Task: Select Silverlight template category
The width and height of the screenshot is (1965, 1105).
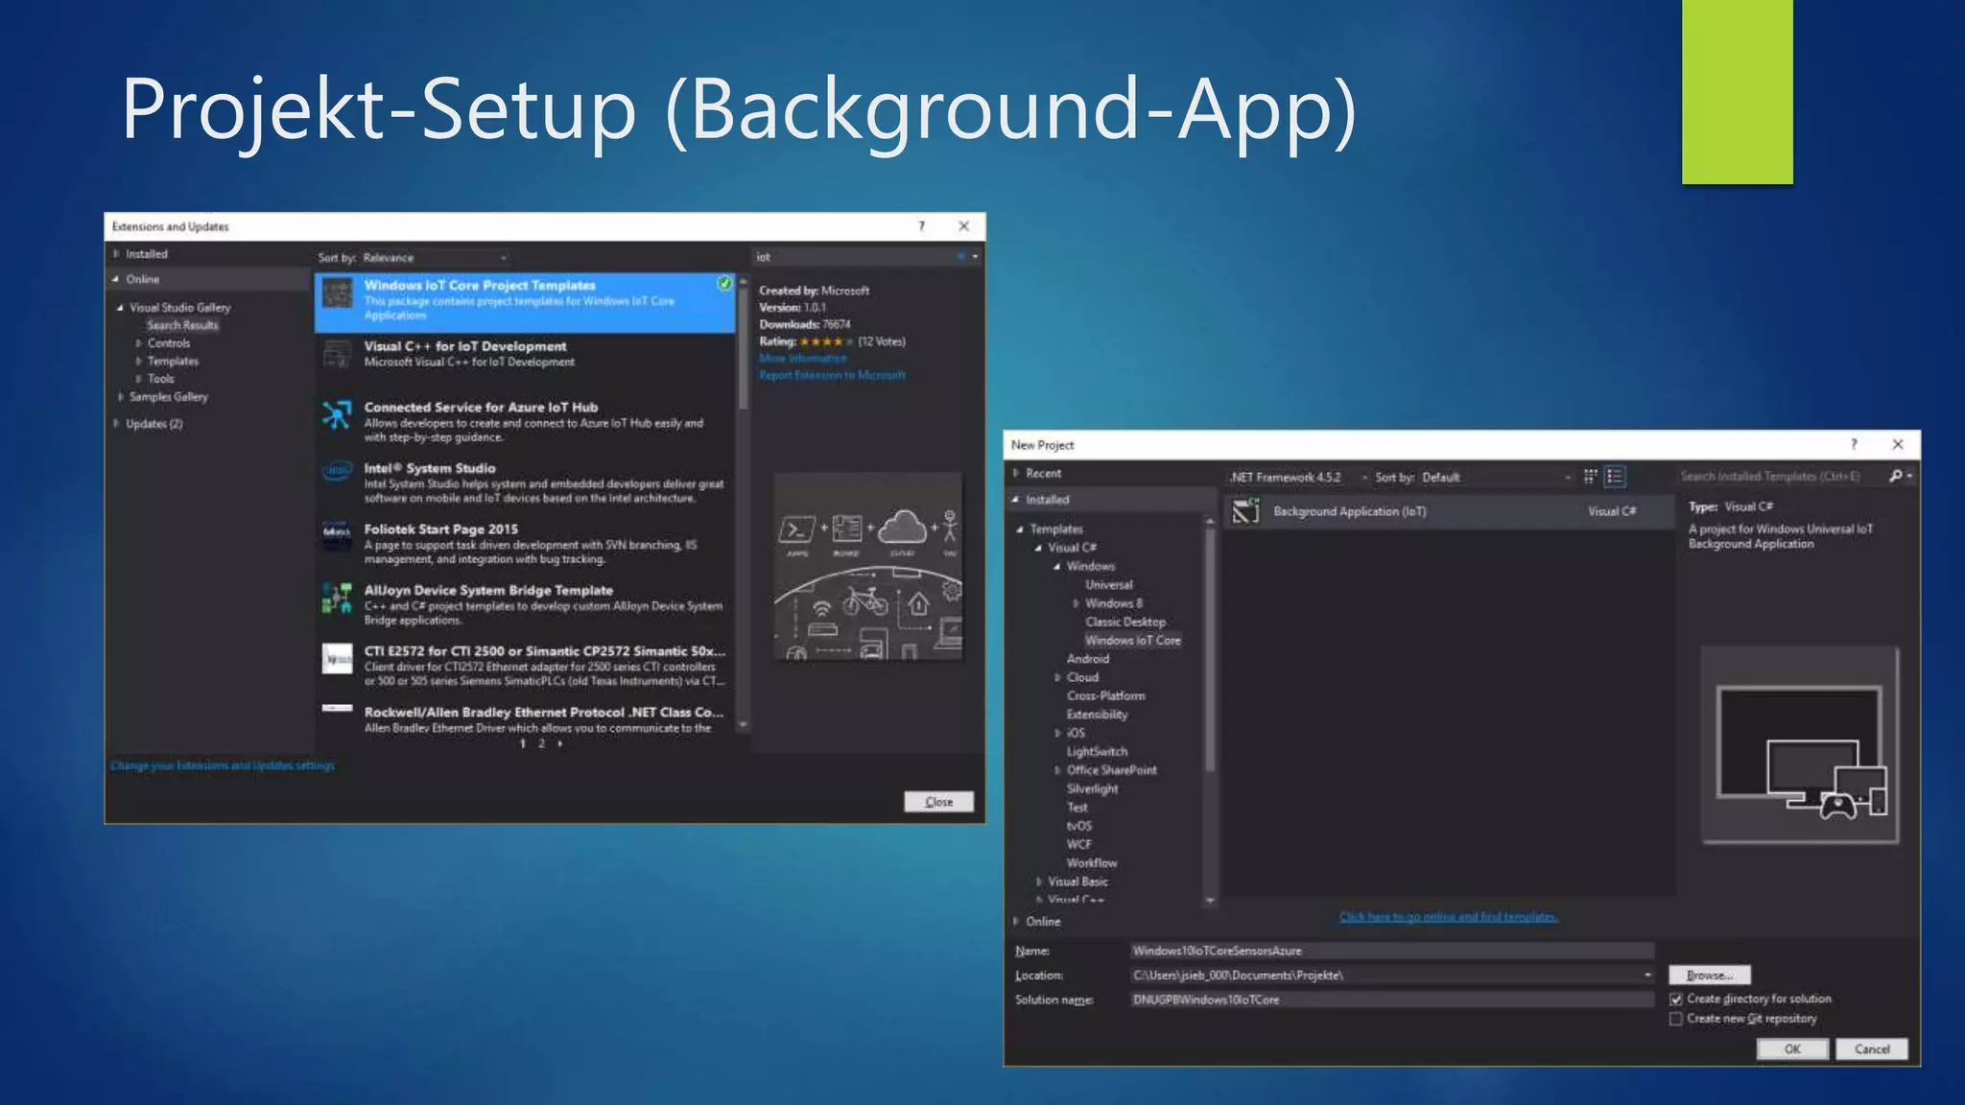Action: tap(1093, 789)
